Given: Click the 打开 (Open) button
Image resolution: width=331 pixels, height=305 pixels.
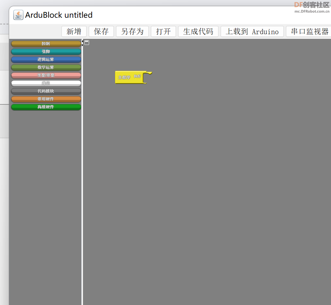Looking at the screenshot, I should (163, 32).
